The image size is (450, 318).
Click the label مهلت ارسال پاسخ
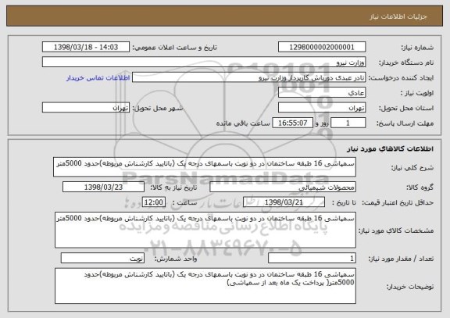tap(405, 123)
